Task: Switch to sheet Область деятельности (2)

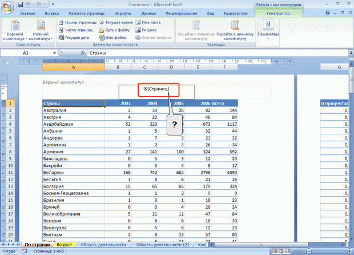Action: click(163, 245)
